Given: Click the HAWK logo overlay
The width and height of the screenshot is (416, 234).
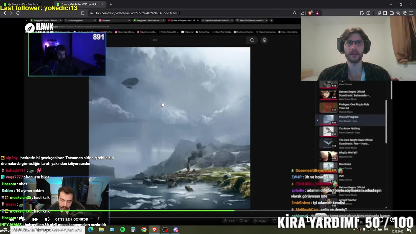Looking at the screenshot, I should [x=39, y=28].
